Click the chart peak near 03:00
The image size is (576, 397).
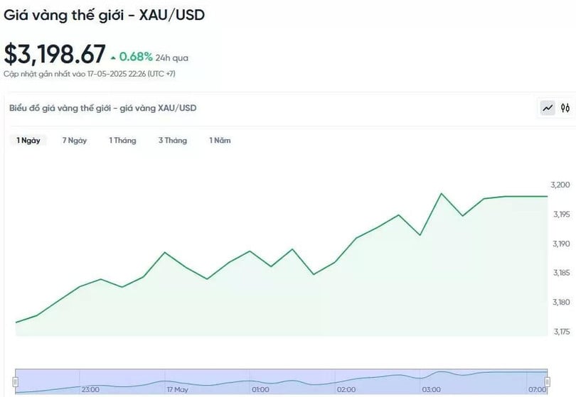pos(441,194)
